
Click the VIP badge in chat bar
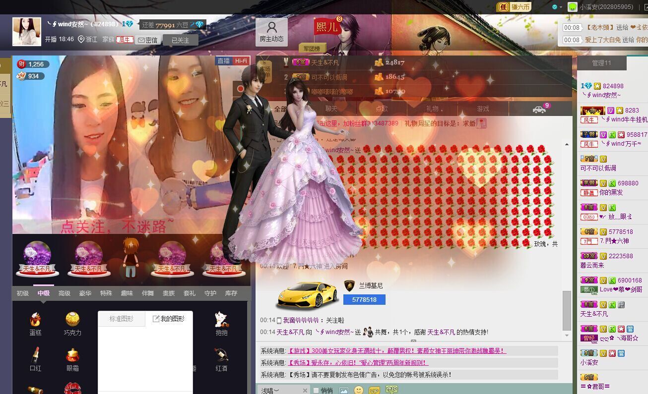click(x=375, y=391)
